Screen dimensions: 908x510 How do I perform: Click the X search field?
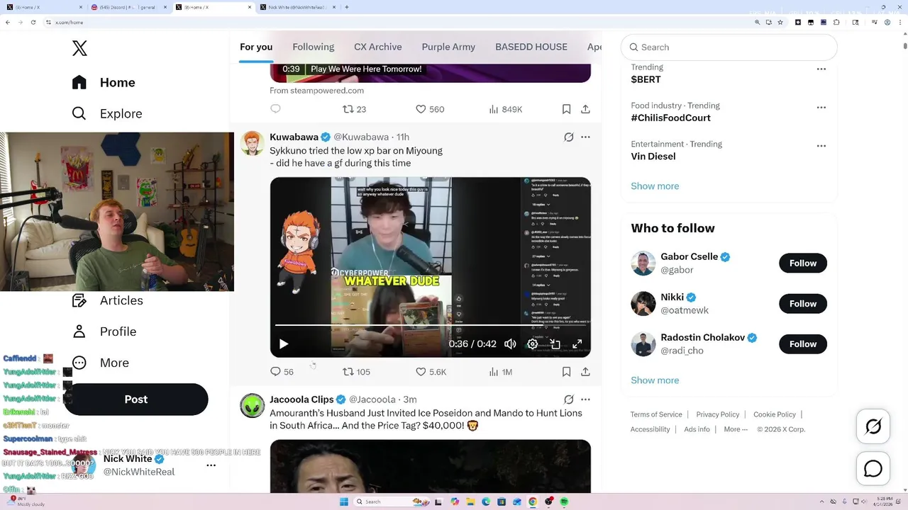click(729, 47)
